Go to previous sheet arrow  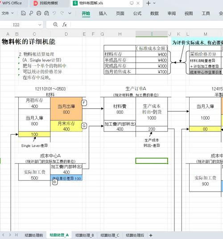pos(3,235)
